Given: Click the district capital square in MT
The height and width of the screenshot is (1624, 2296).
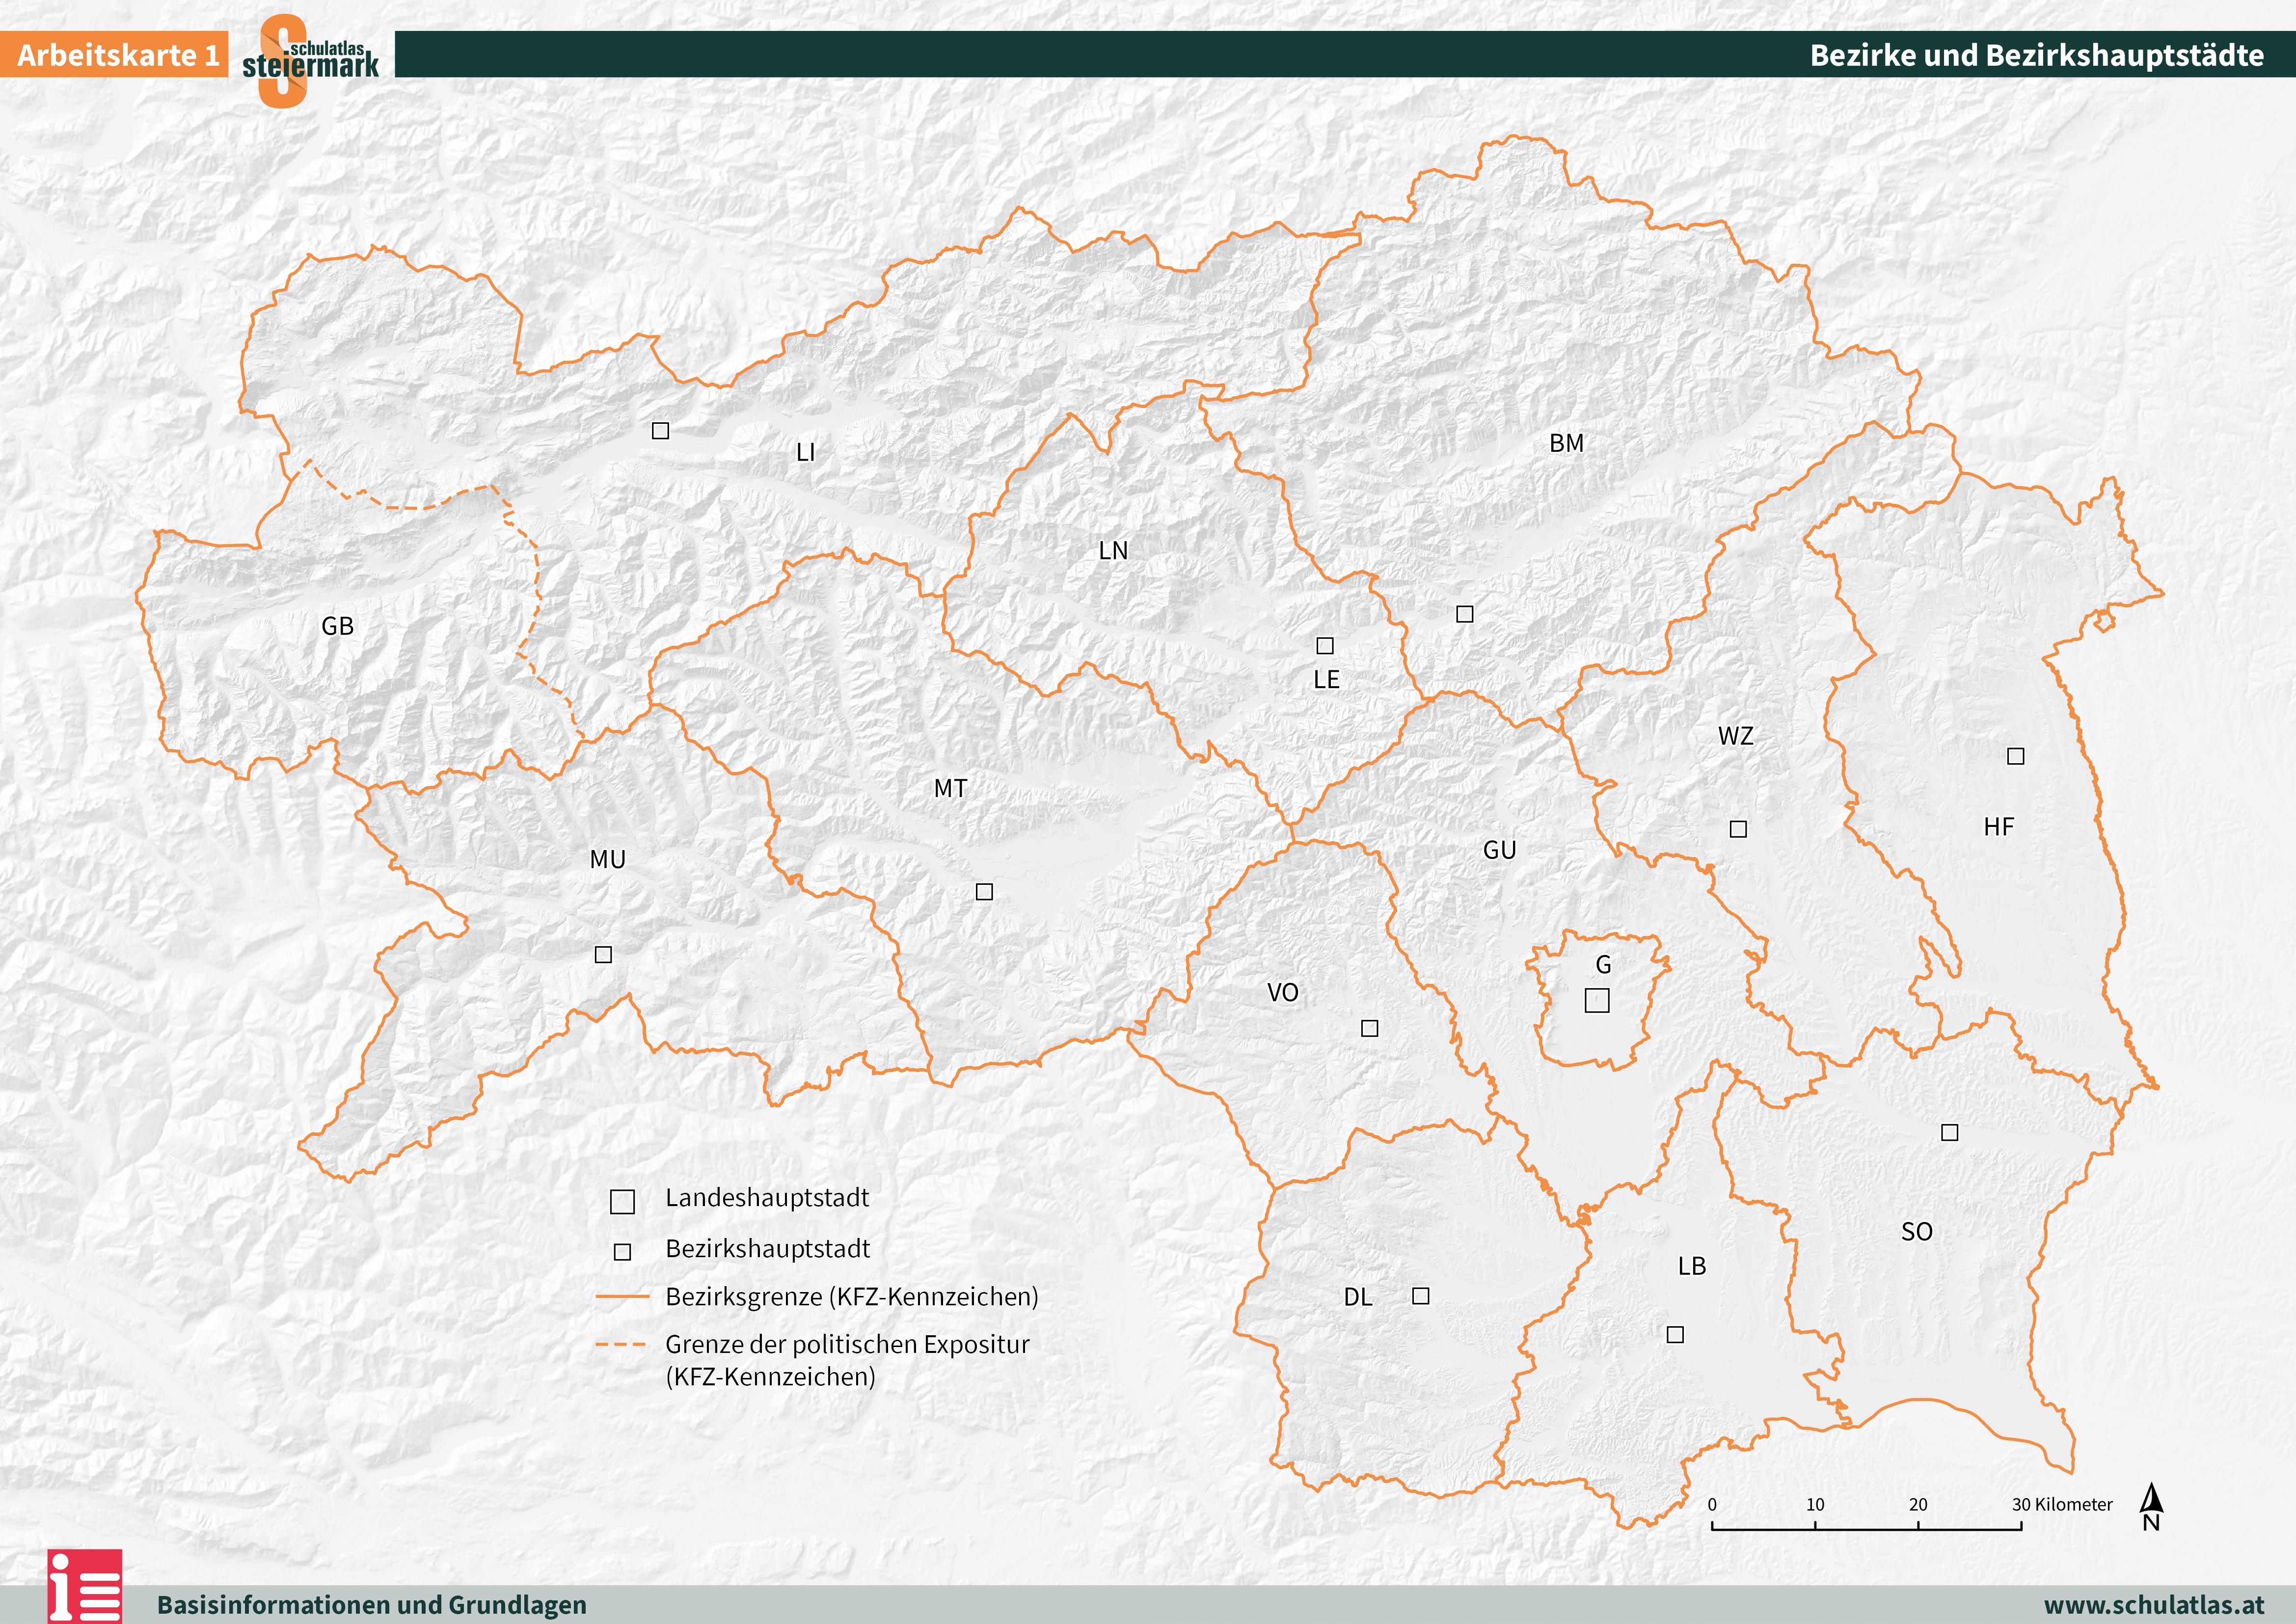Looking at the screenshot, I should click(x=984, y=891).
